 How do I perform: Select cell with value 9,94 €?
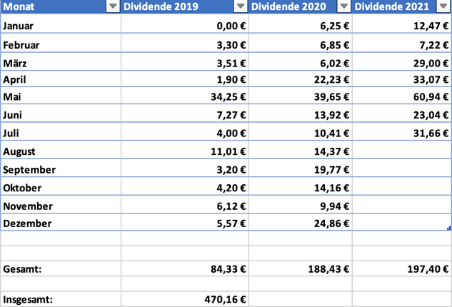tap(301, 204)
